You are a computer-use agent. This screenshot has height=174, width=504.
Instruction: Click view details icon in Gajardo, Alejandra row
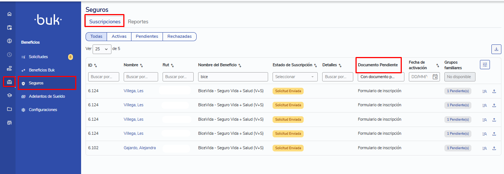(484, 148)
